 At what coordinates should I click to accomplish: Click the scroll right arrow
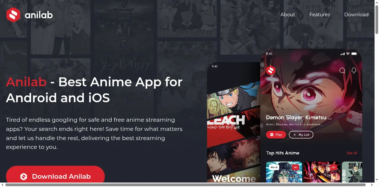pyautogui.click(x=372, y=185)
